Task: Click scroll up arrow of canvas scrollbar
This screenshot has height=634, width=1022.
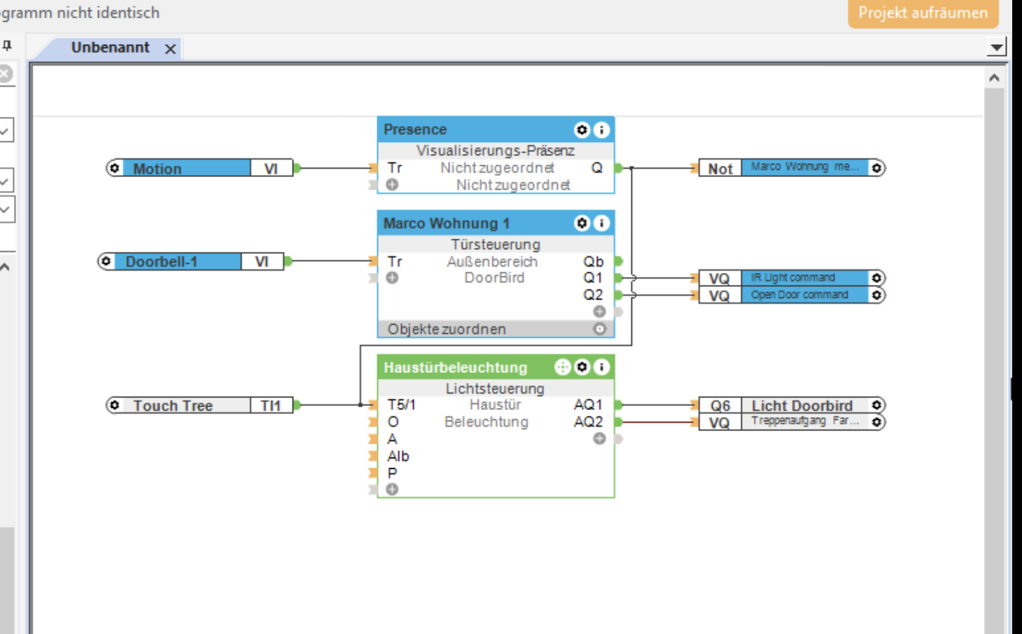Action: (994, 78)
